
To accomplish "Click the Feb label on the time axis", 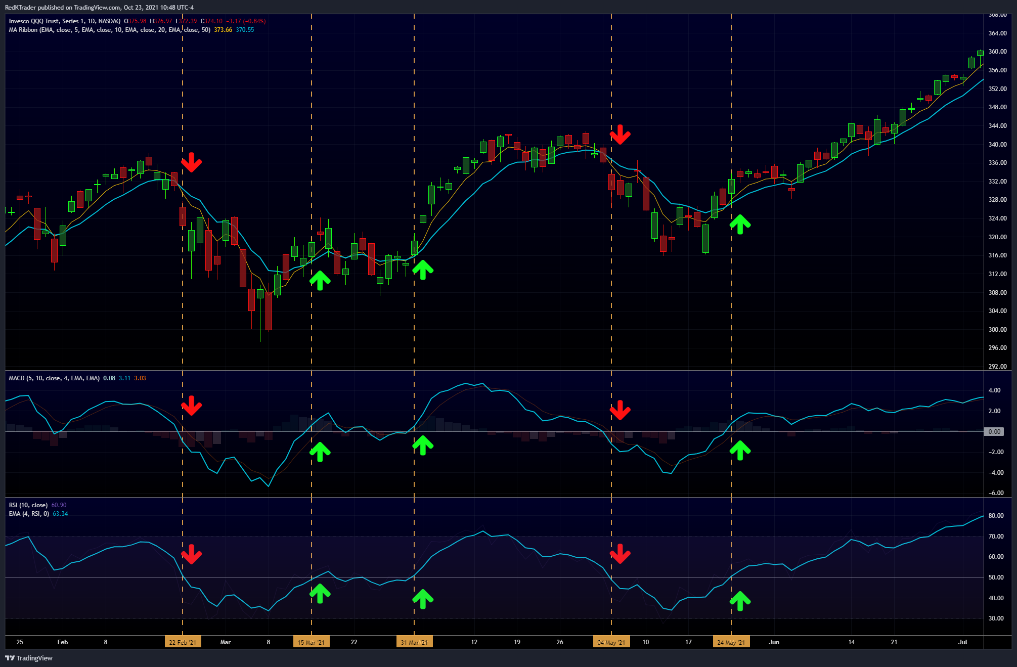I will coord(63,642).
